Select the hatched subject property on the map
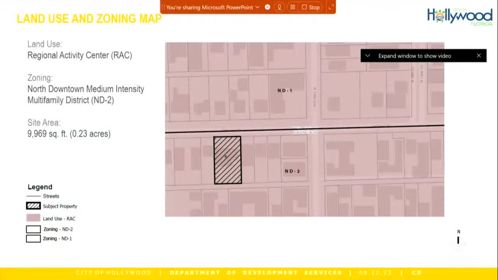This screenshot has height=280, width=498. [x=227, y=159]
